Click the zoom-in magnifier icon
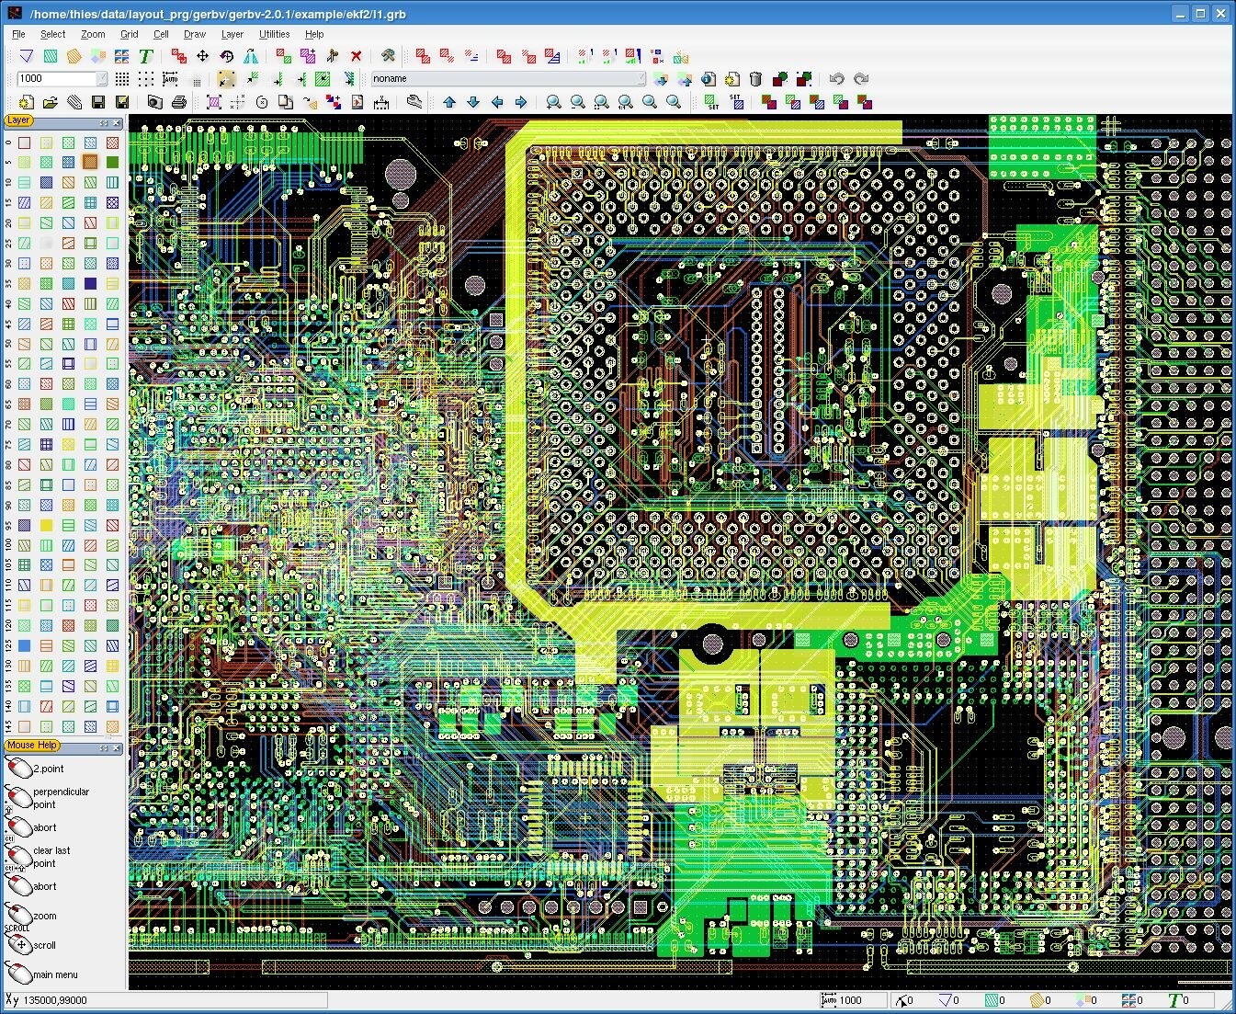This screenshot has width=1236, height=1014. coord(554,103)
